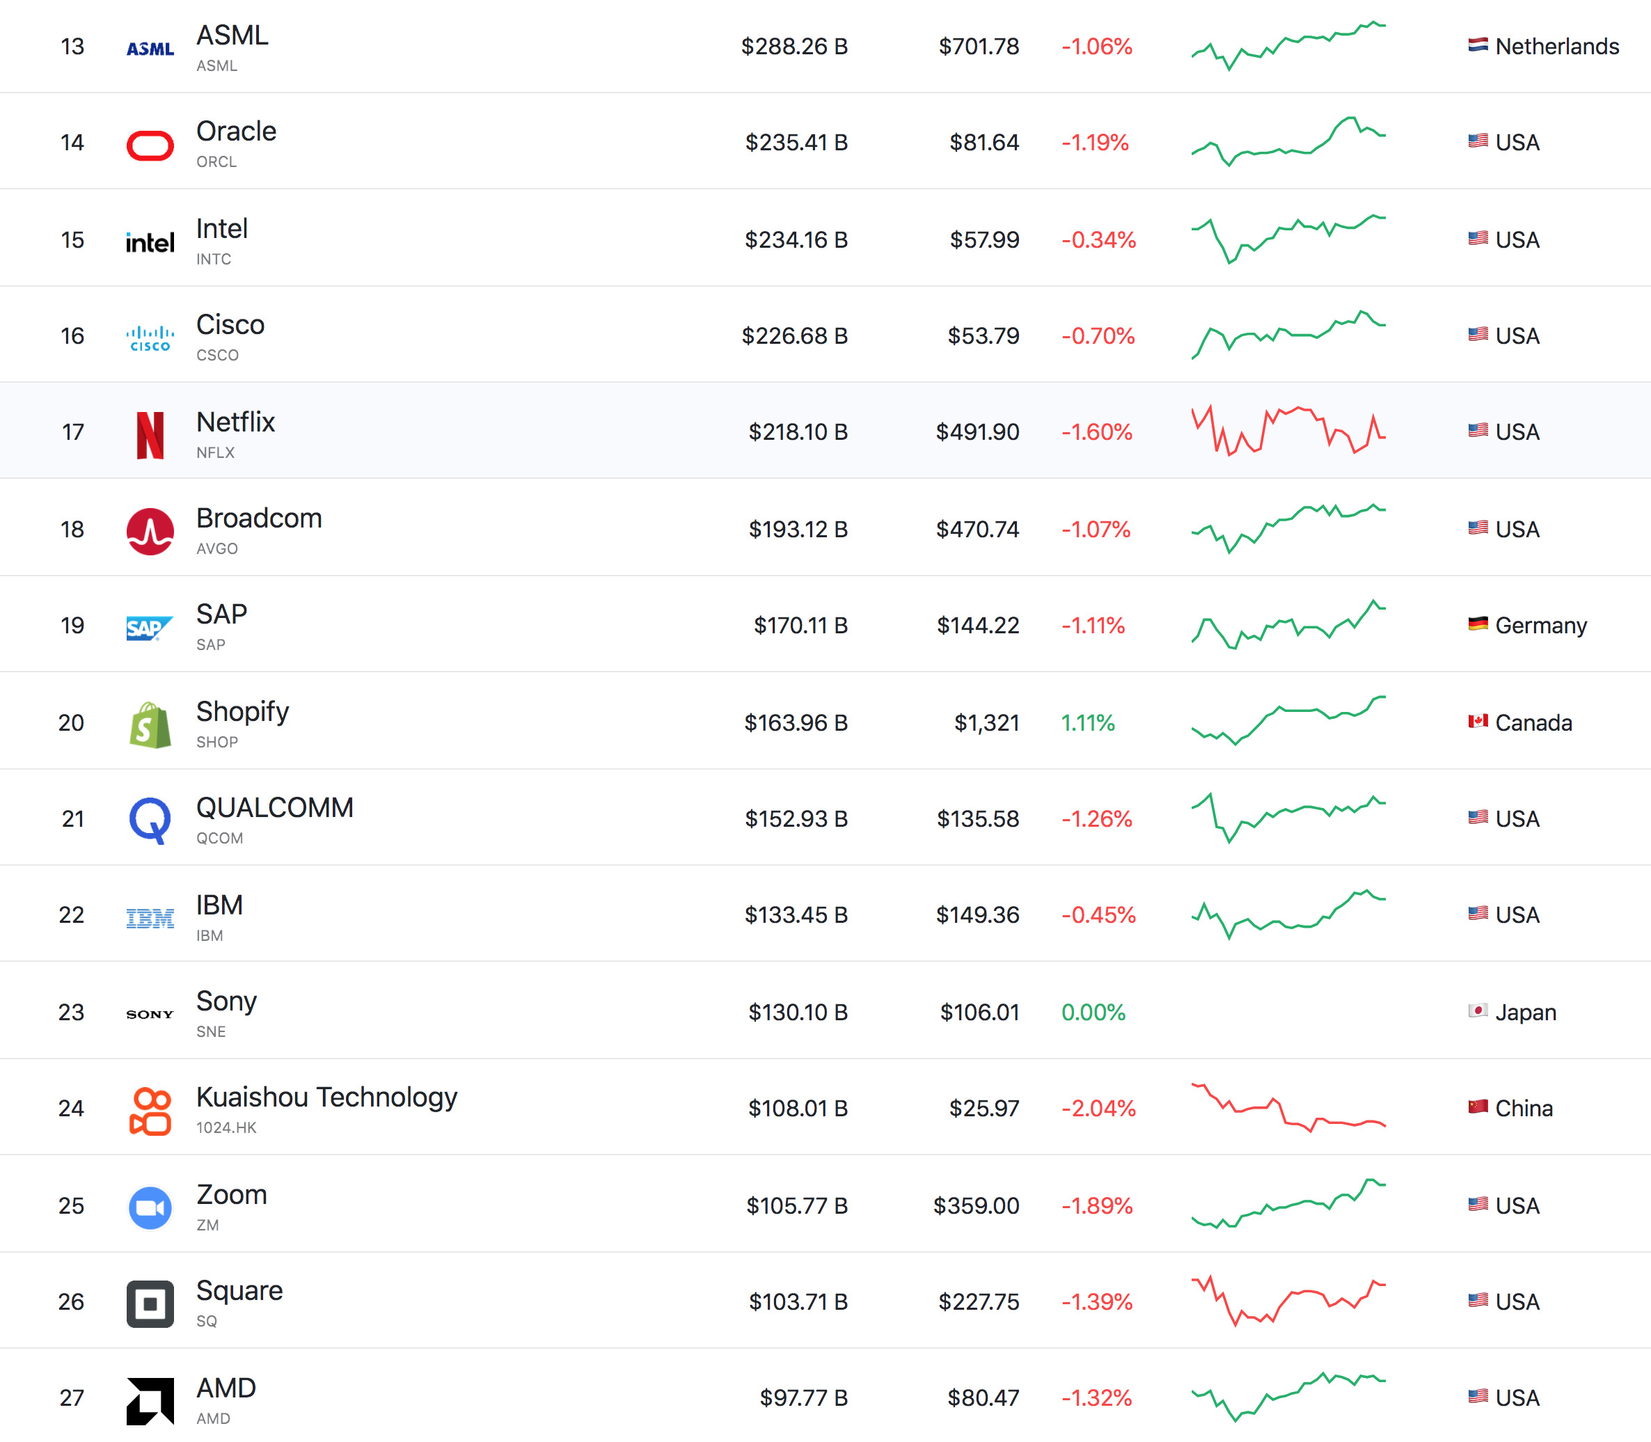Click the Kuaishou orange camera logo
The image size is (1651, 1442).
point(150,1111)
